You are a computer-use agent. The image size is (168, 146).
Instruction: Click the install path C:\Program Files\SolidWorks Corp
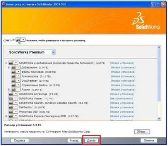click(x=68, y=132)
